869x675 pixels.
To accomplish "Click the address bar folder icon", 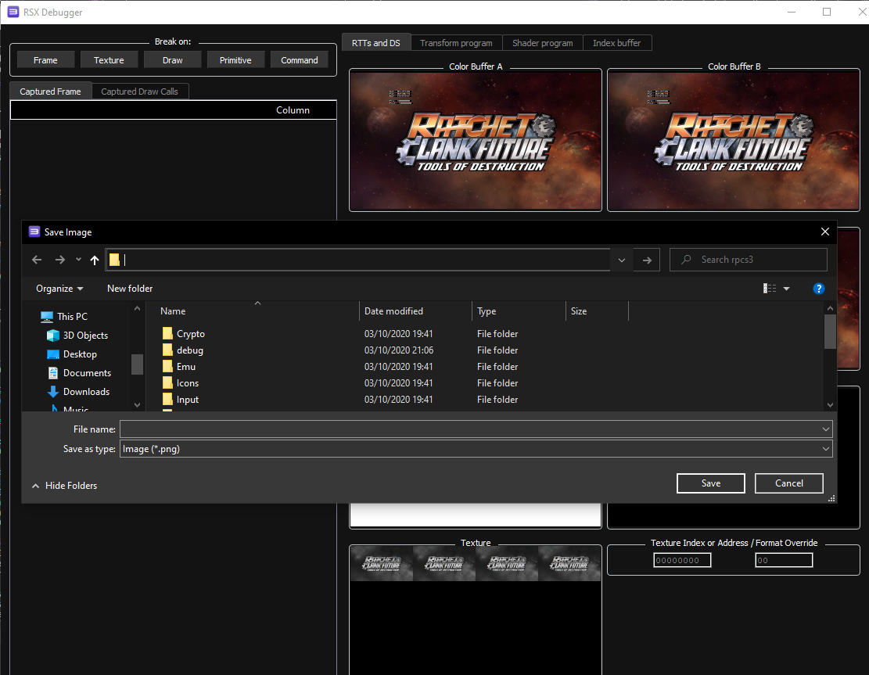I will coord(114,260).
